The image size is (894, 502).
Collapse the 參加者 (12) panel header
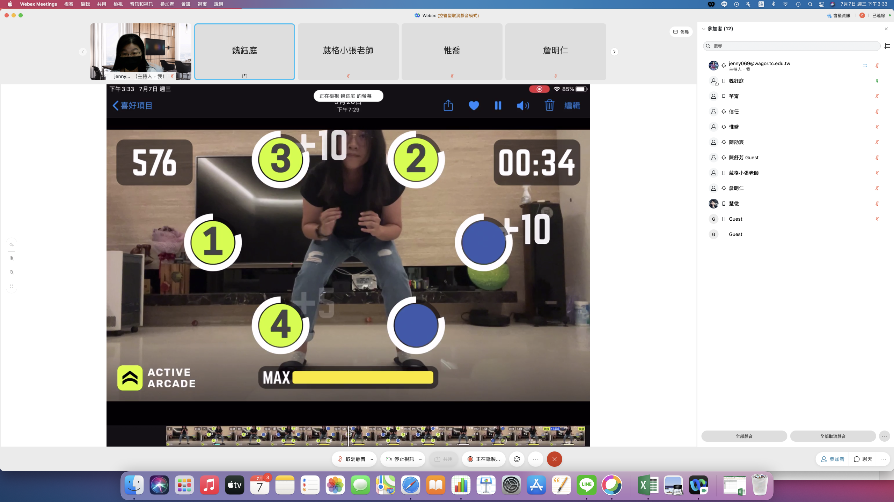704,29
